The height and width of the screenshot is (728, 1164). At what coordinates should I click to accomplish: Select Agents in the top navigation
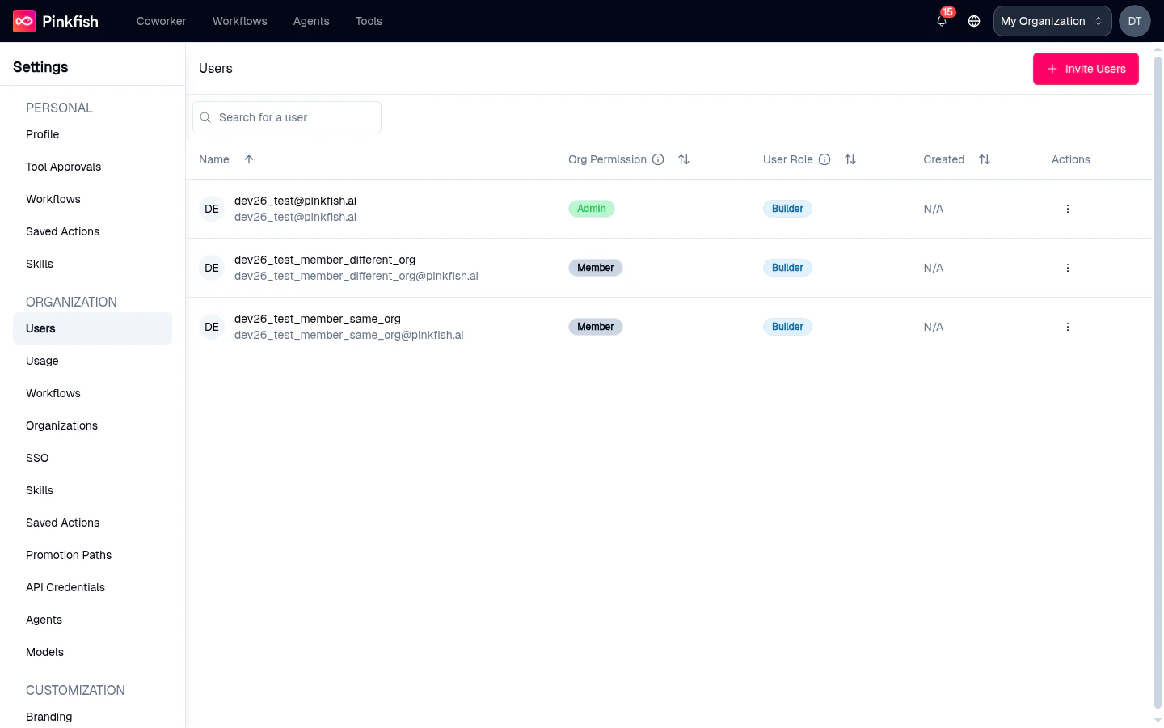click(x=311, y=21)
